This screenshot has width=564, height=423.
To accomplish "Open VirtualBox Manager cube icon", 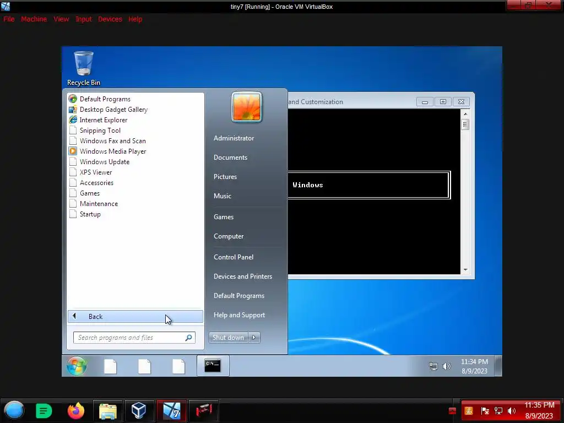I will point(139,410).
